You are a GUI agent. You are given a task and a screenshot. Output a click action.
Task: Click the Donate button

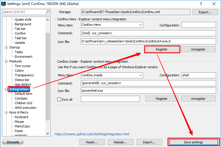(13, 142)
